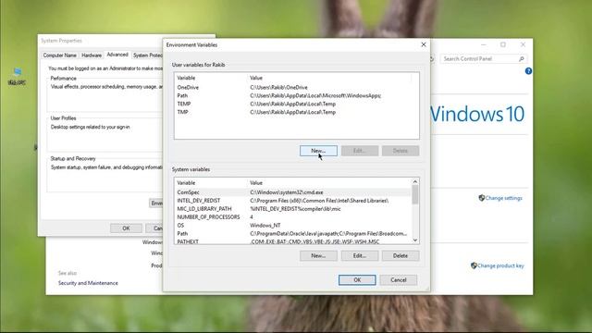
Task: Click Edit under System variables
Action: coord(360,255)
